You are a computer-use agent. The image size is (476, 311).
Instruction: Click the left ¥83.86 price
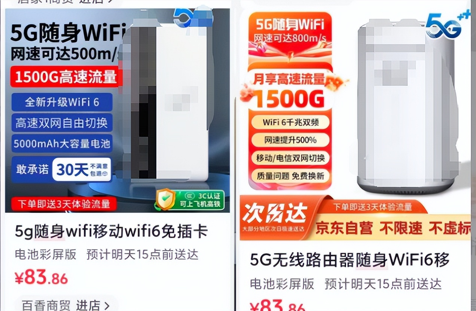click(x=41, y=277)
